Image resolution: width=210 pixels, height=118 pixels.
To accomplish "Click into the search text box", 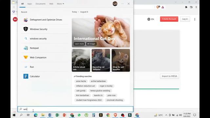I will 75,109.
